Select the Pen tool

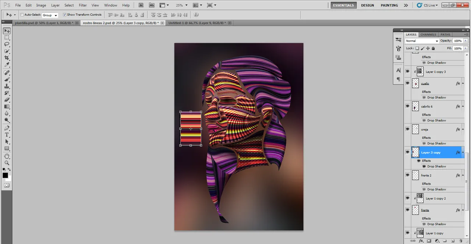click(7, 128)
